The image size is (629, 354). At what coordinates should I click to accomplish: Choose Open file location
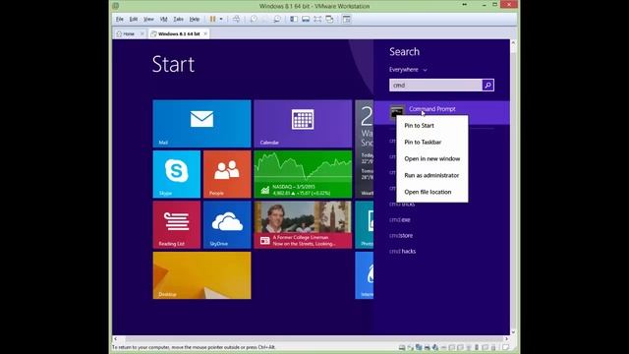(x=432, y=192)
